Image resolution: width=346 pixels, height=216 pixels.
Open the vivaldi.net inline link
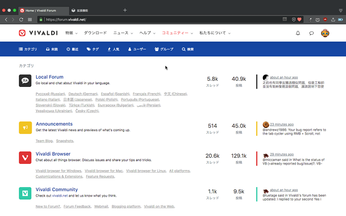point(60,196)
